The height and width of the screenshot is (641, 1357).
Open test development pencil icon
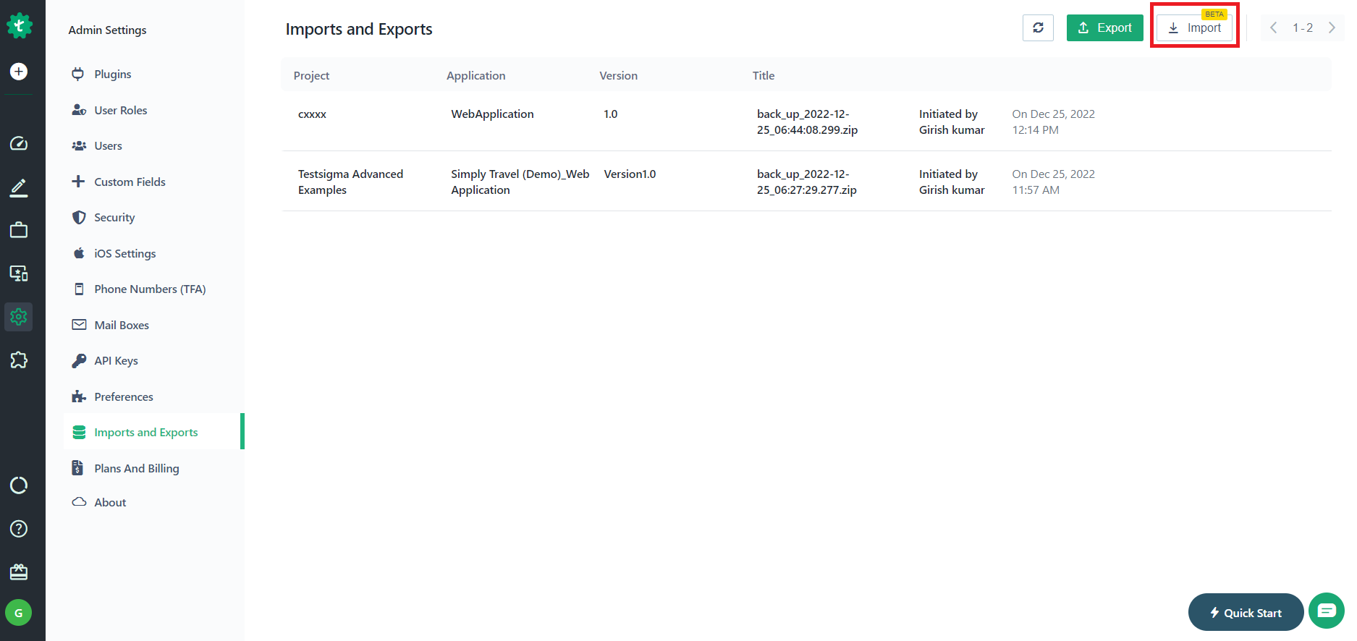point(19,187)
